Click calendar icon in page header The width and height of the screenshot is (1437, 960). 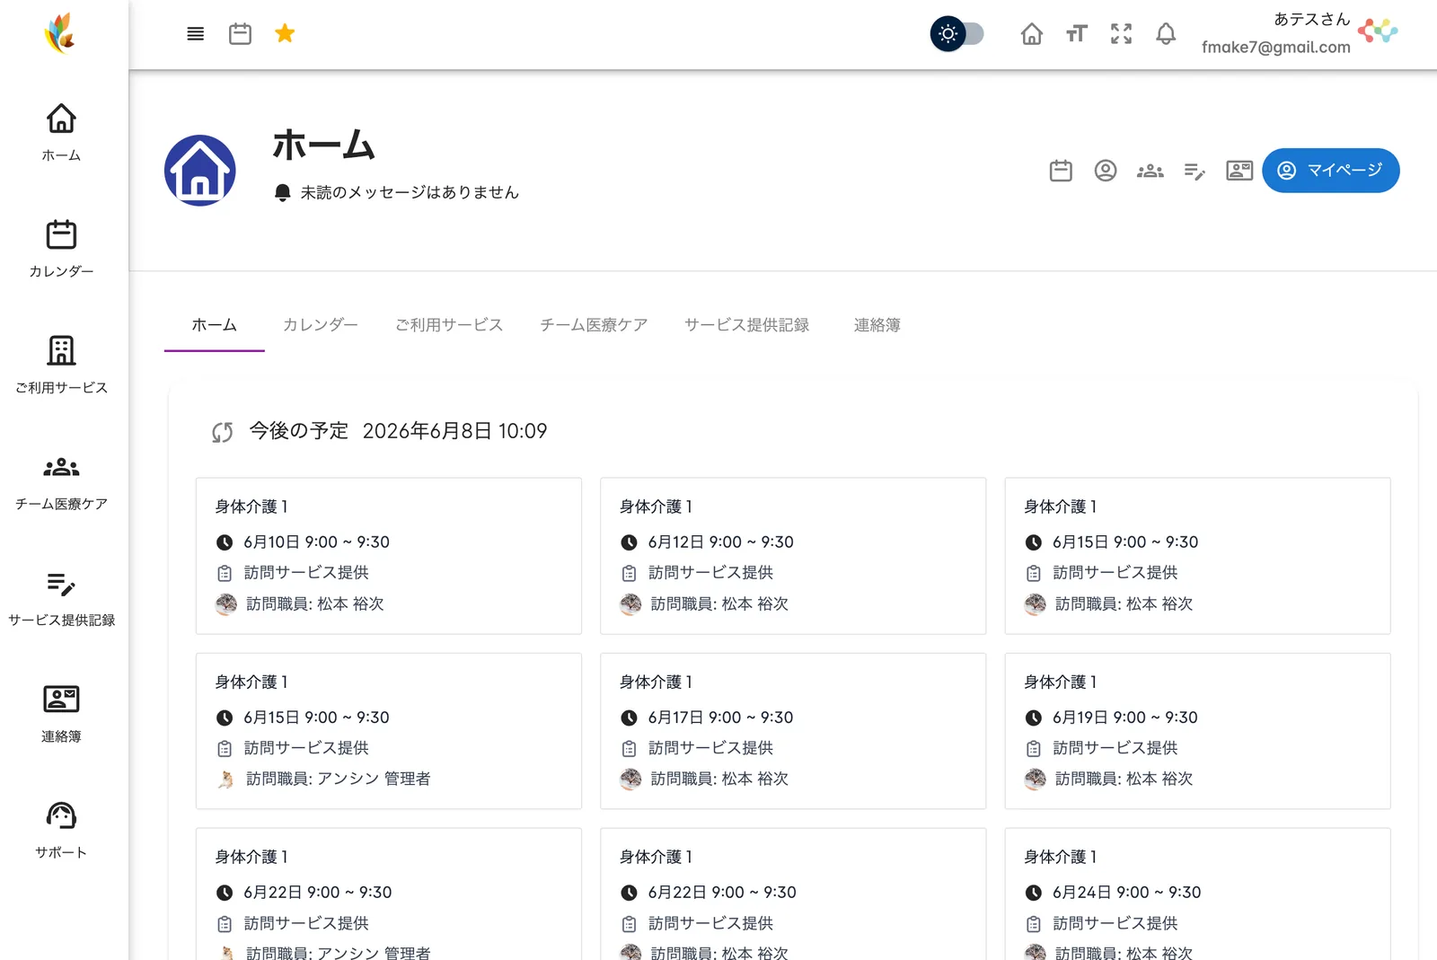[1061, 171]
